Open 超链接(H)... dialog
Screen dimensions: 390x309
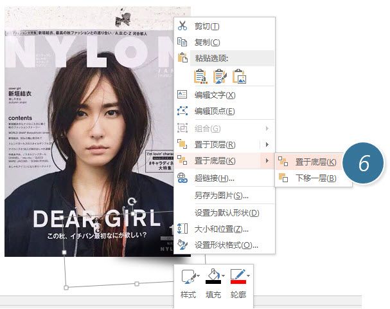coord(224,178)
